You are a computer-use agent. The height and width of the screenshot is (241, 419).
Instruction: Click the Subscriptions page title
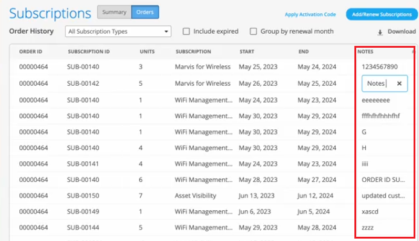coord(50,13)
